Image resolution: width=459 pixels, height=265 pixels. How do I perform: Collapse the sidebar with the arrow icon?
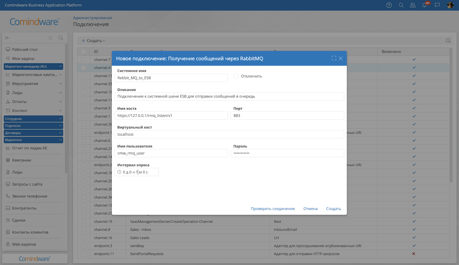pyautogui.click(x=8, y=38)
